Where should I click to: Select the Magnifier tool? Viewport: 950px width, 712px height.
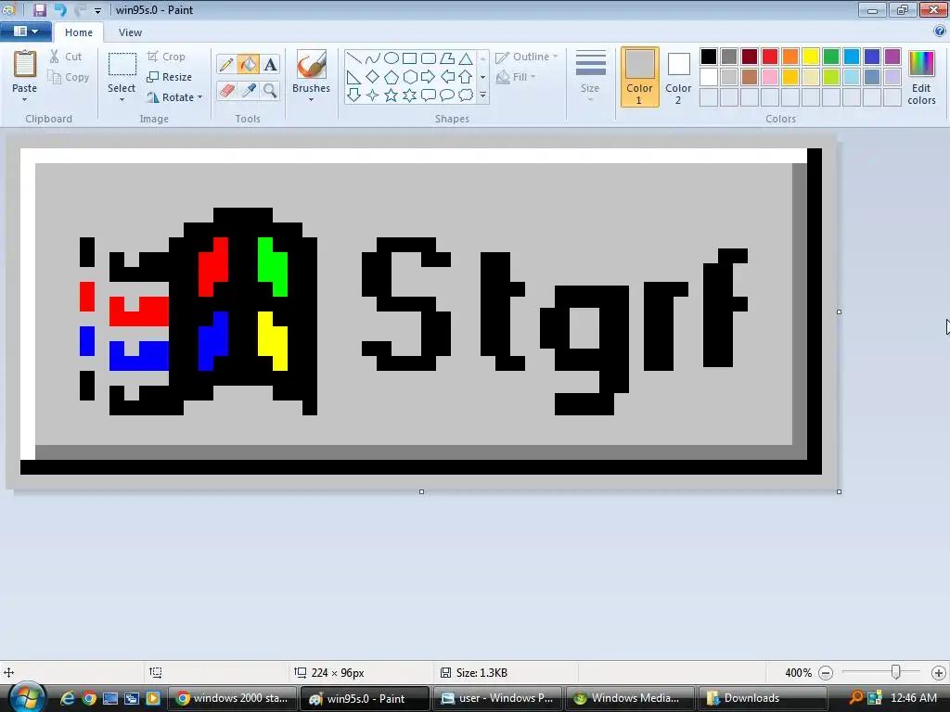[270, 90]
